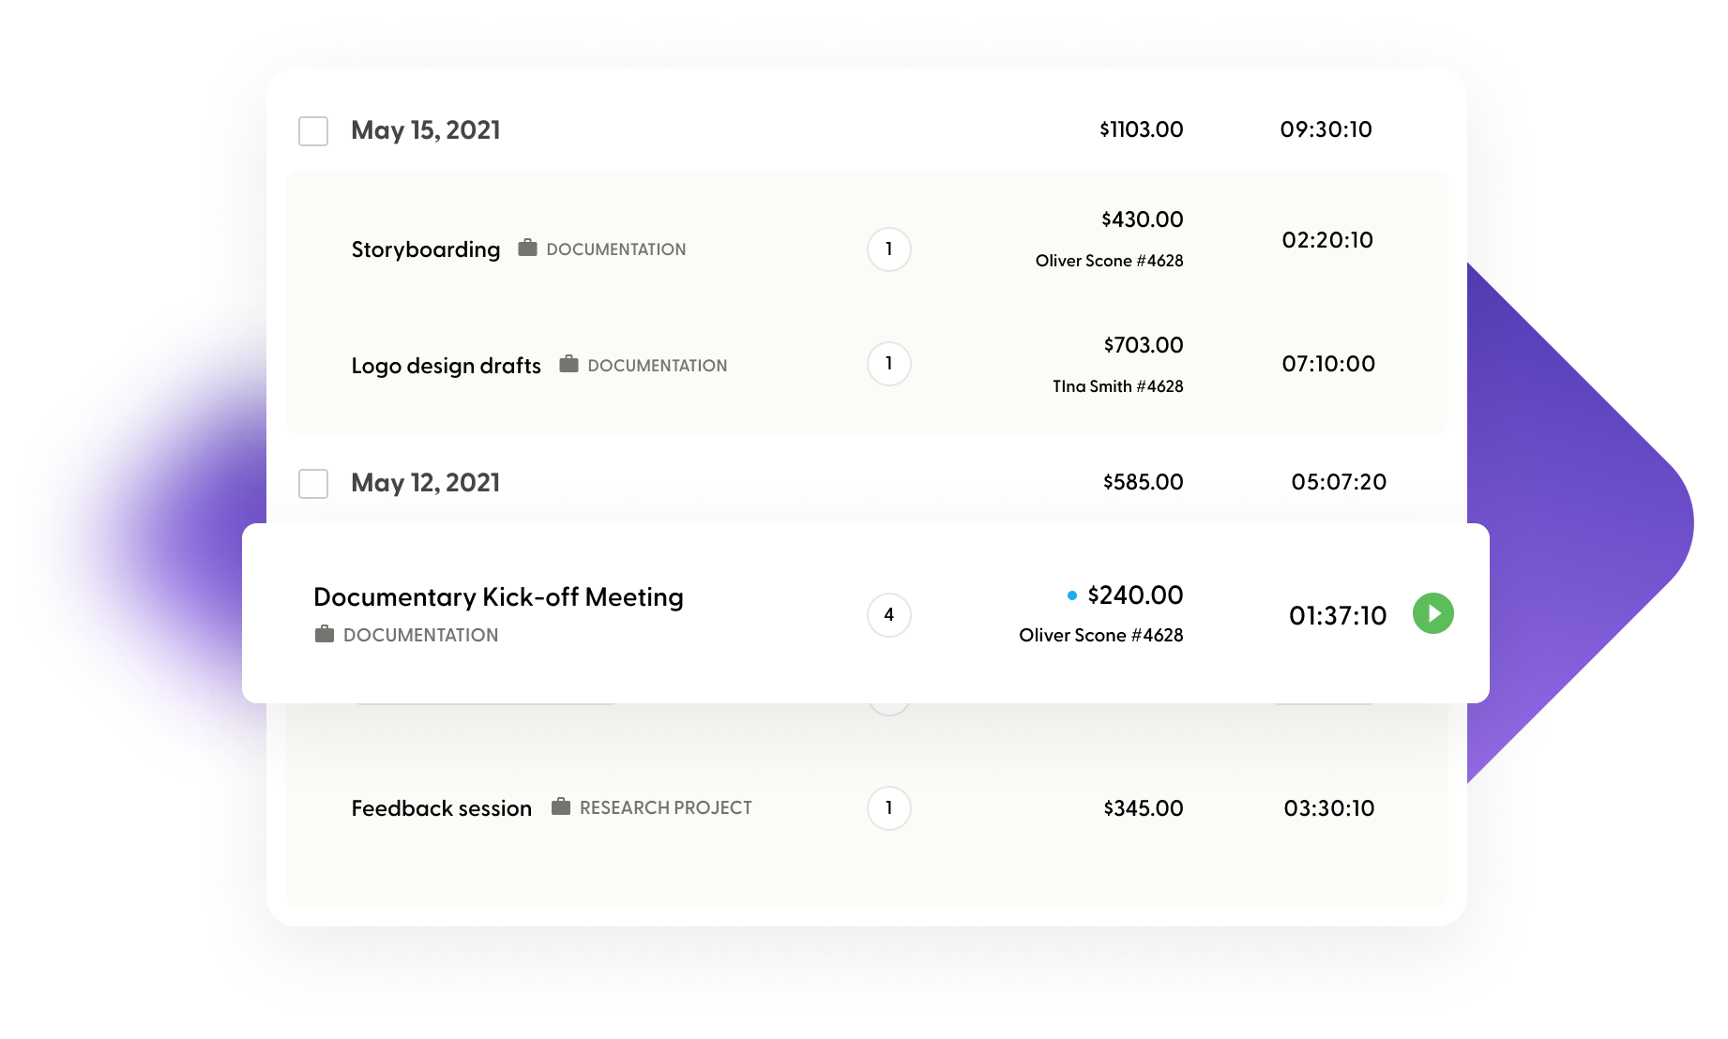Expand Documentary Kick-off Meeting's 4 entries badge

click(888, 615)
